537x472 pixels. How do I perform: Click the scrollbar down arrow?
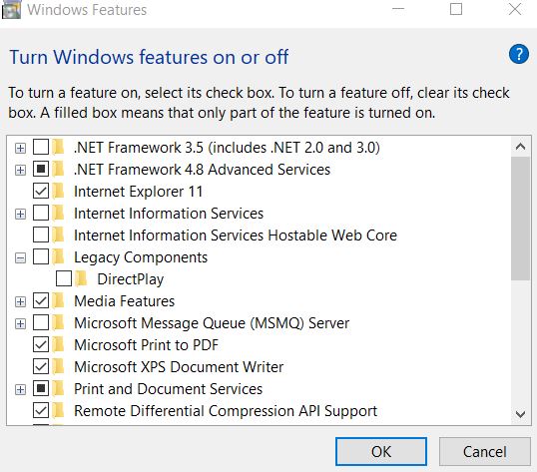coord(520,414)
